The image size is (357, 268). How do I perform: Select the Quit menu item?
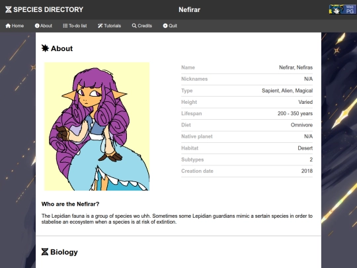(x=170, y=26)
